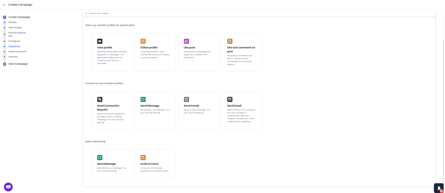Screen dimensions: 445x193
Task: Select the Invite to Event calendar icon
Action: [143, 158]
